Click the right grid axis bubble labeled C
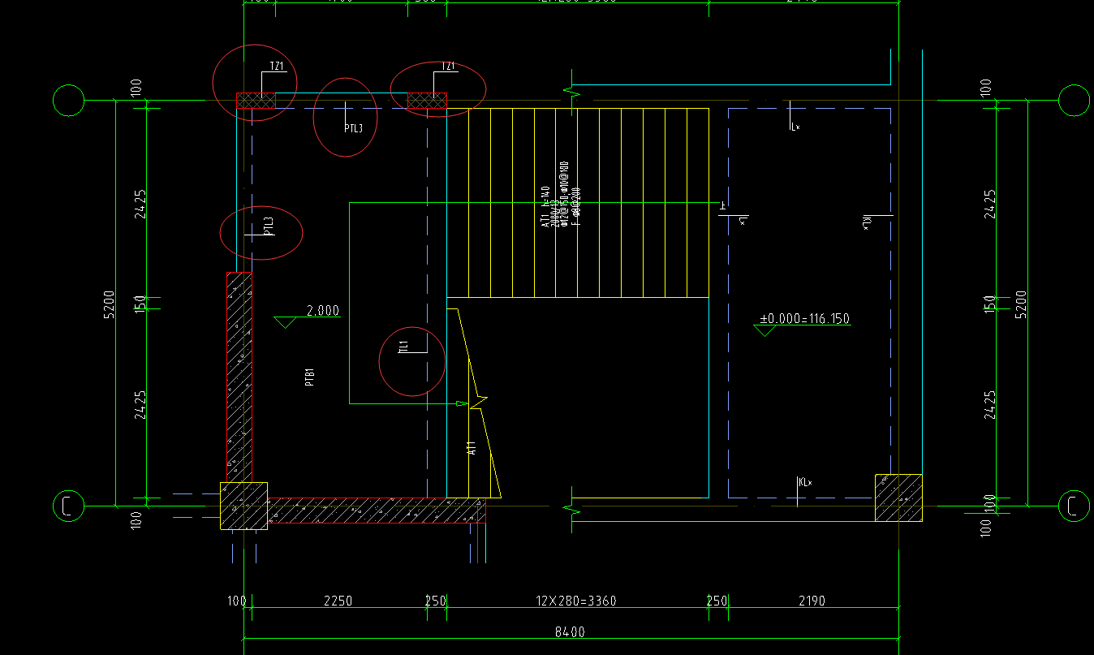 click(1074, 506)
